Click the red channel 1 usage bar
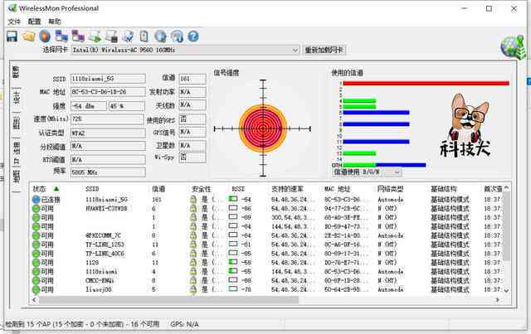The width and height of the screenshot is (531, 334). coord(426,83)
